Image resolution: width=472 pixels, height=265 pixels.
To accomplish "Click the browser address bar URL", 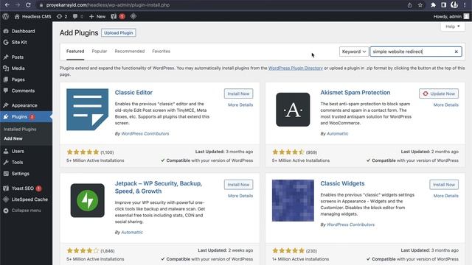I will tap(108, 5).
